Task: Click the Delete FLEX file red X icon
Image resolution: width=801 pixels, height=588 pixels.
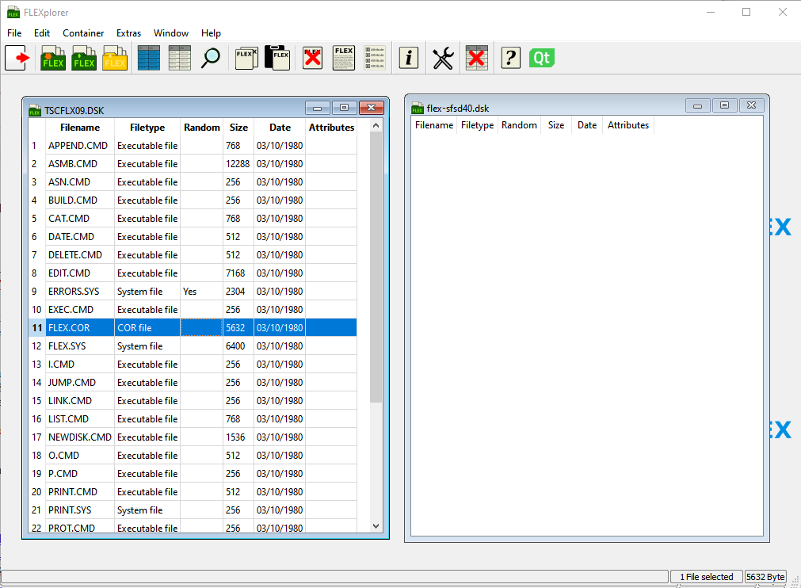Action: click(x=312, y=58)
